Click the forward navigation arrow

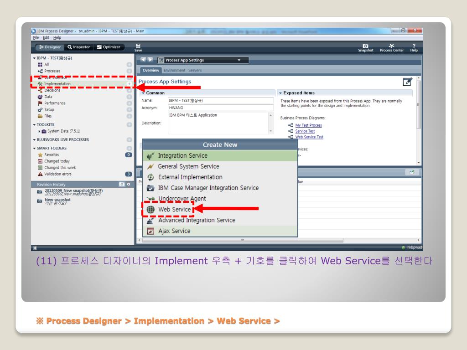click(150, 60)
